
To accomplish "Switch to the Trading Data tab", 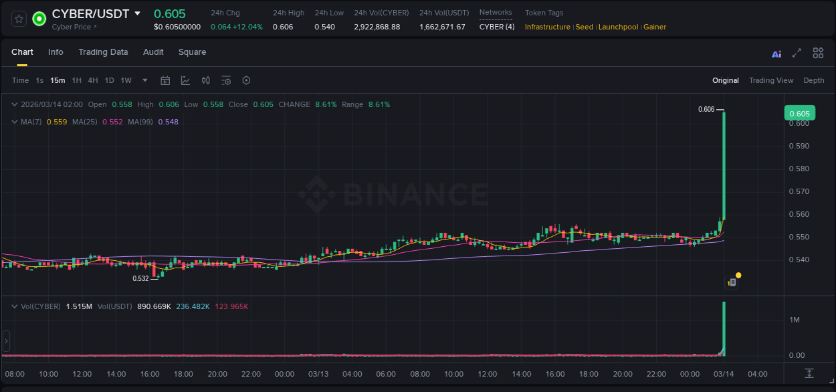I will (x=103, y=52).
